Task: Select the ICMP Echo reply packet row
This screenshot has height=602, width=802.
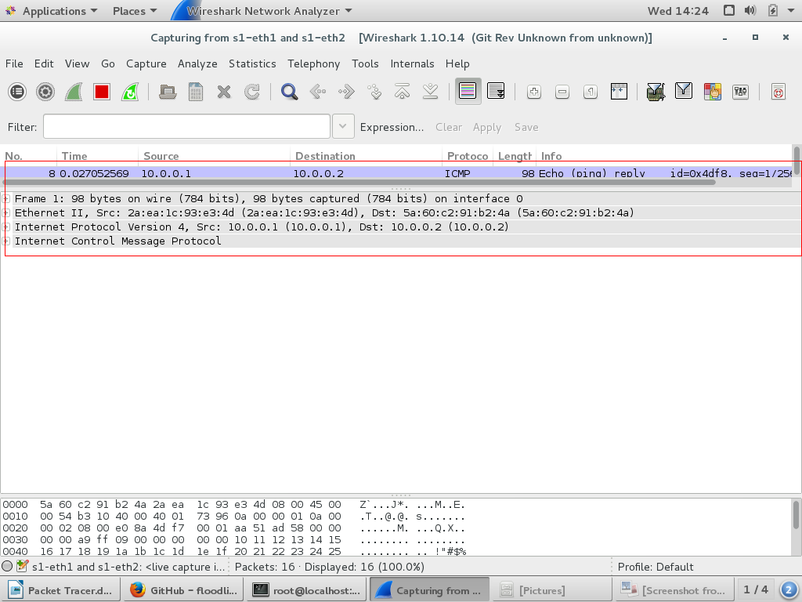Action: 397,172
